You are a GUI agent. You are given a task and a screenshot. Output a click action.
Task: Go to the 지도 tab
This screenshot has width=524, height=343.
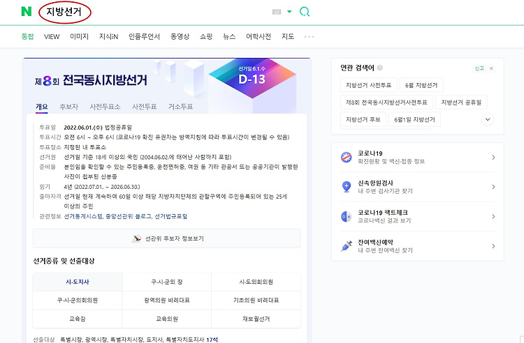(x=288, y=36)
